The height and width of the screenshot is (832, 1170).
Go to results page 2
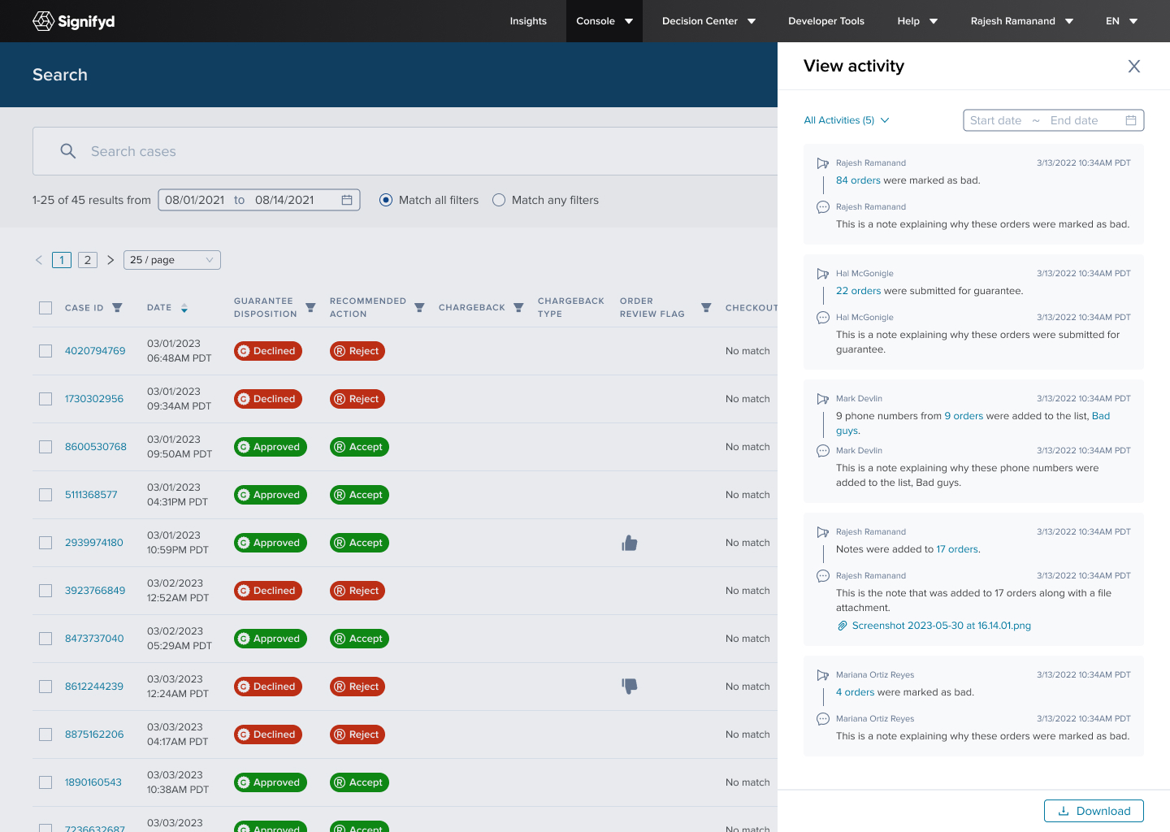coord(88,260)
